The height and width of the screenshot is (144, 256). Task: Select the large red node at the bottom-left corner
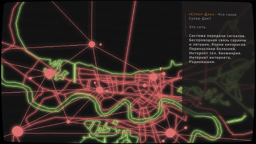coord(17,131)
